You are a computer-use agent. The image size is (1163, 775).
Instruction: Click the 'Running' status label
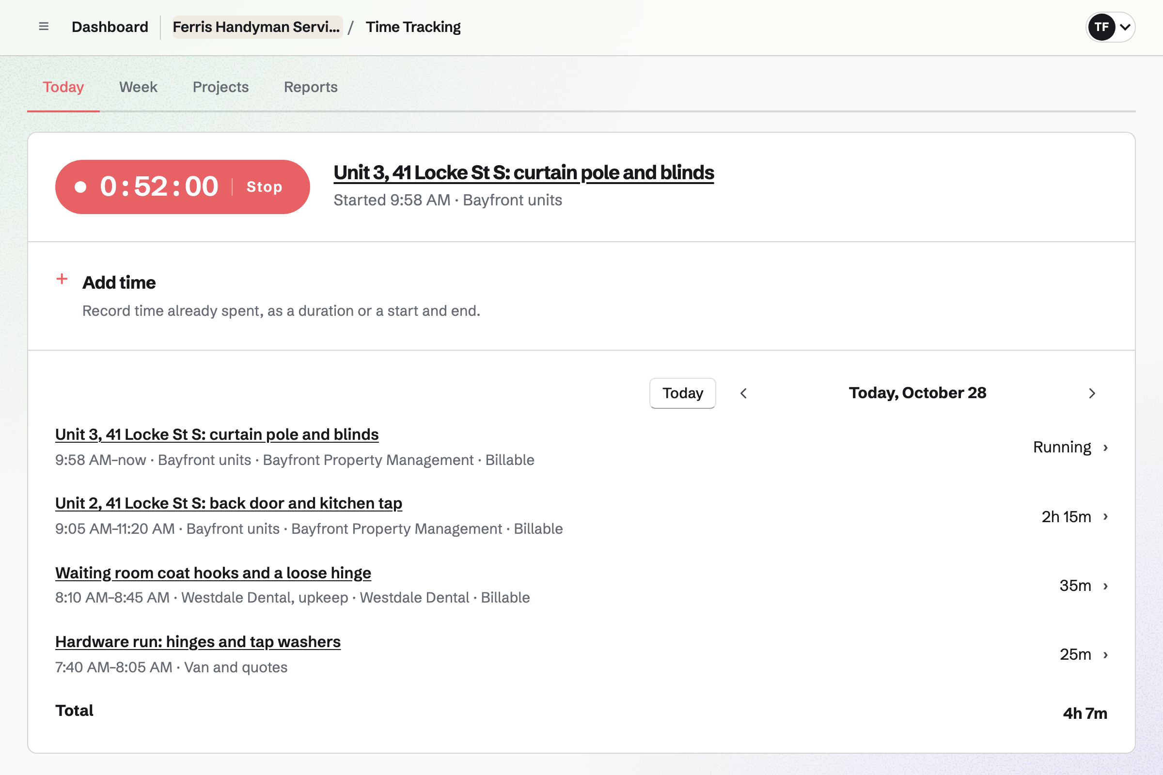click(1062, 447)
